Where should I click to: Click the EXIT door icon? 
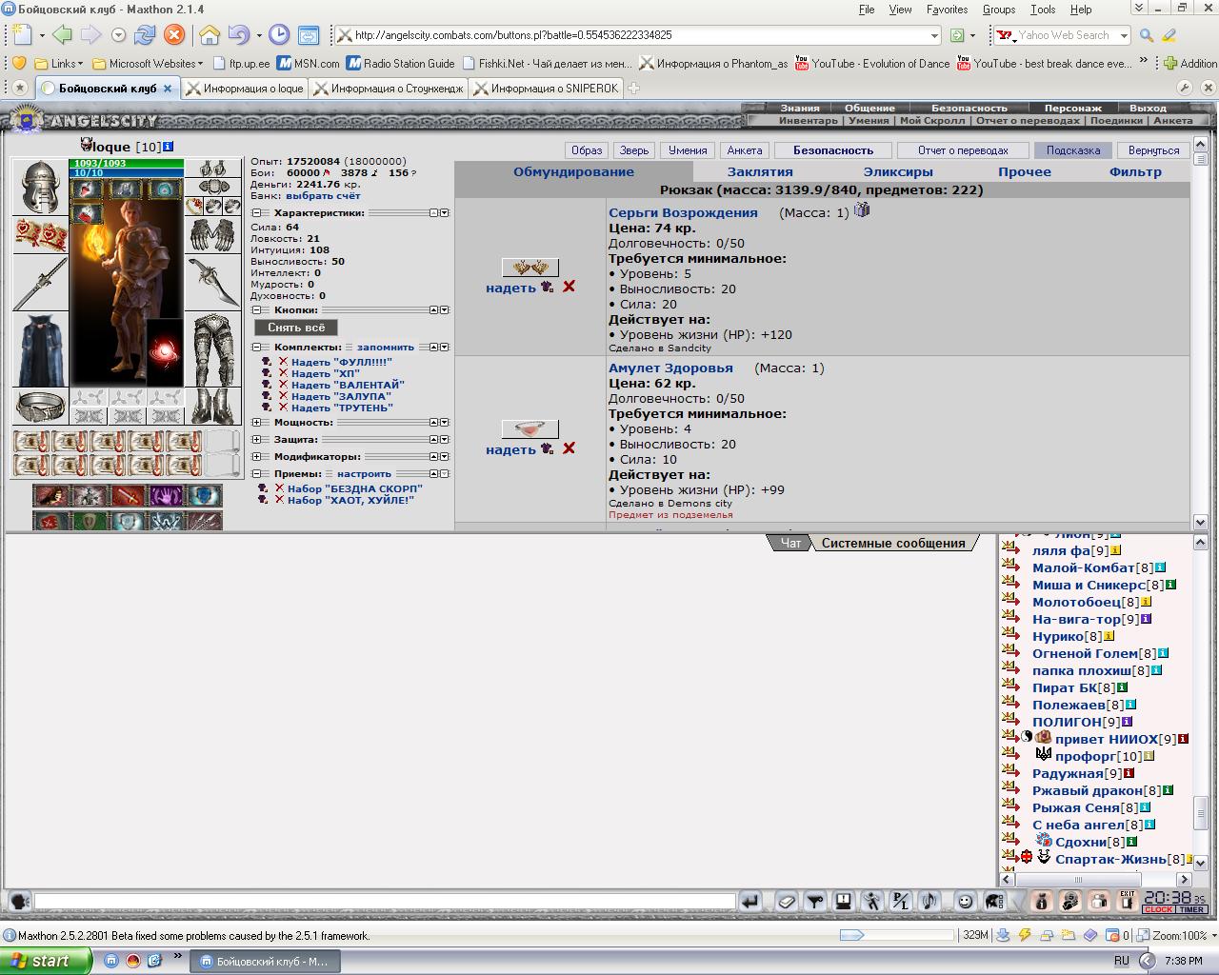[1128, 901]
